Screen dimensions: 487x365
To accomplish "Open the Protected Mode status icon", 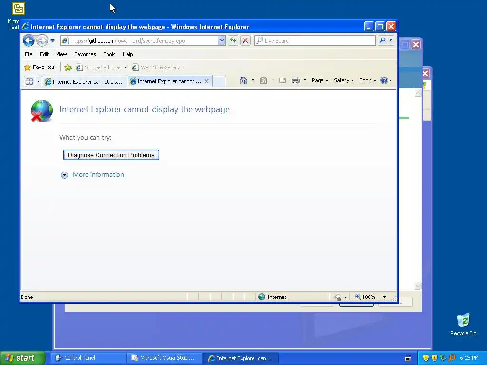I will [x=337, y=298].
